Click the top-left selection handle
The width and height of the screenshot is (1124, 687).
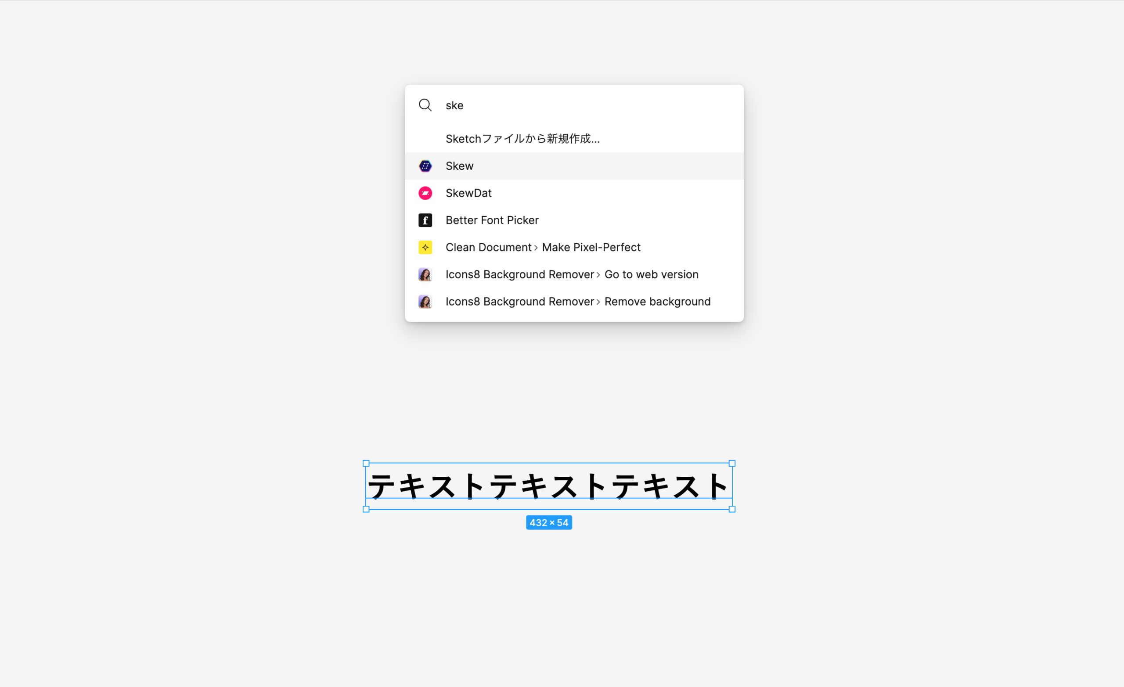(366, 464)
